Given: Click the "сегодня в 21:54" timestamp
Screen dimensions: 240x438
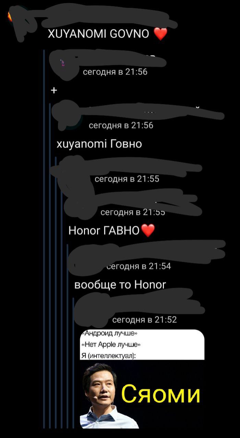Looking at the screenshot, I should [139, 266].
